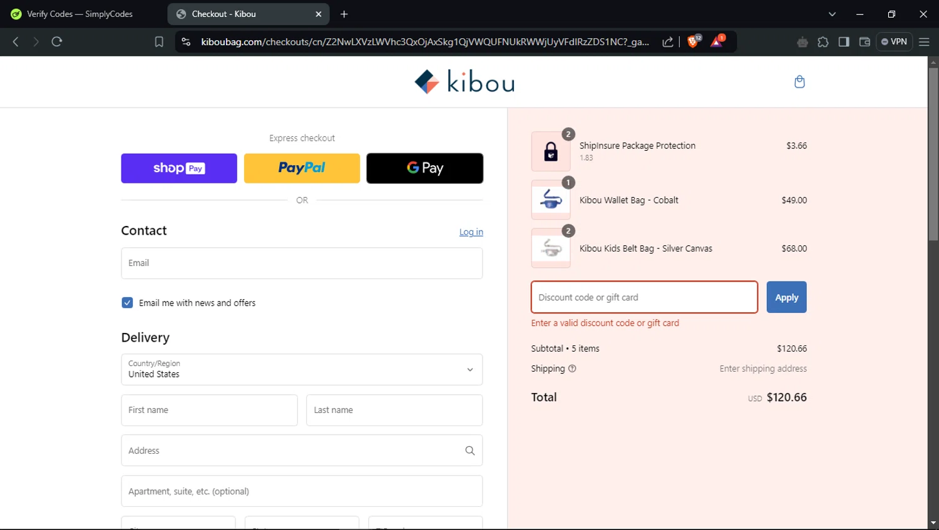Viewport: 939px width, 530px height.
Task: Click the address search magnifier icon
Action: tap(469, 451)
